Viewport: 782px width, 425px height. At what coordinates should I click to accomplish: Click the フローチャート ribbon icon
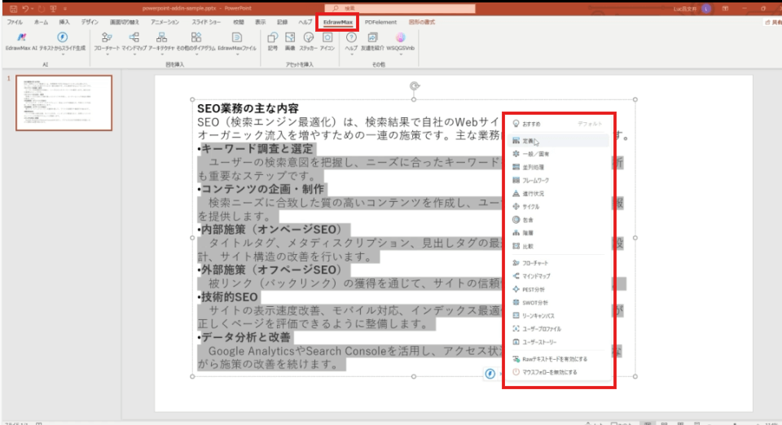[107, 37]
